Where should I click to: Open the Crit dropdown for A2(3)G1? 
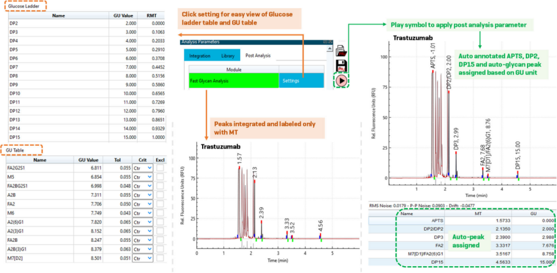(143, 231)
